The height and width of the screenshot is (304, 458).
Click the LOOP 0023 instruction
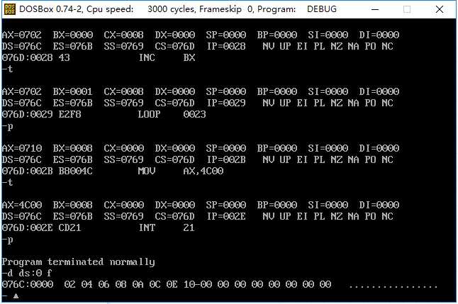tap(172, 114)
